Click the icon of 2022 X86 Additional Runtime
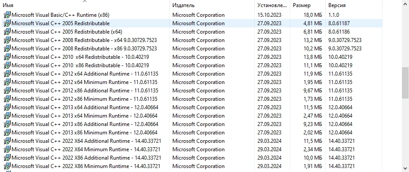The height and width of the screenshot is (172, 409). pyautogui.click(x=7, y=158)
